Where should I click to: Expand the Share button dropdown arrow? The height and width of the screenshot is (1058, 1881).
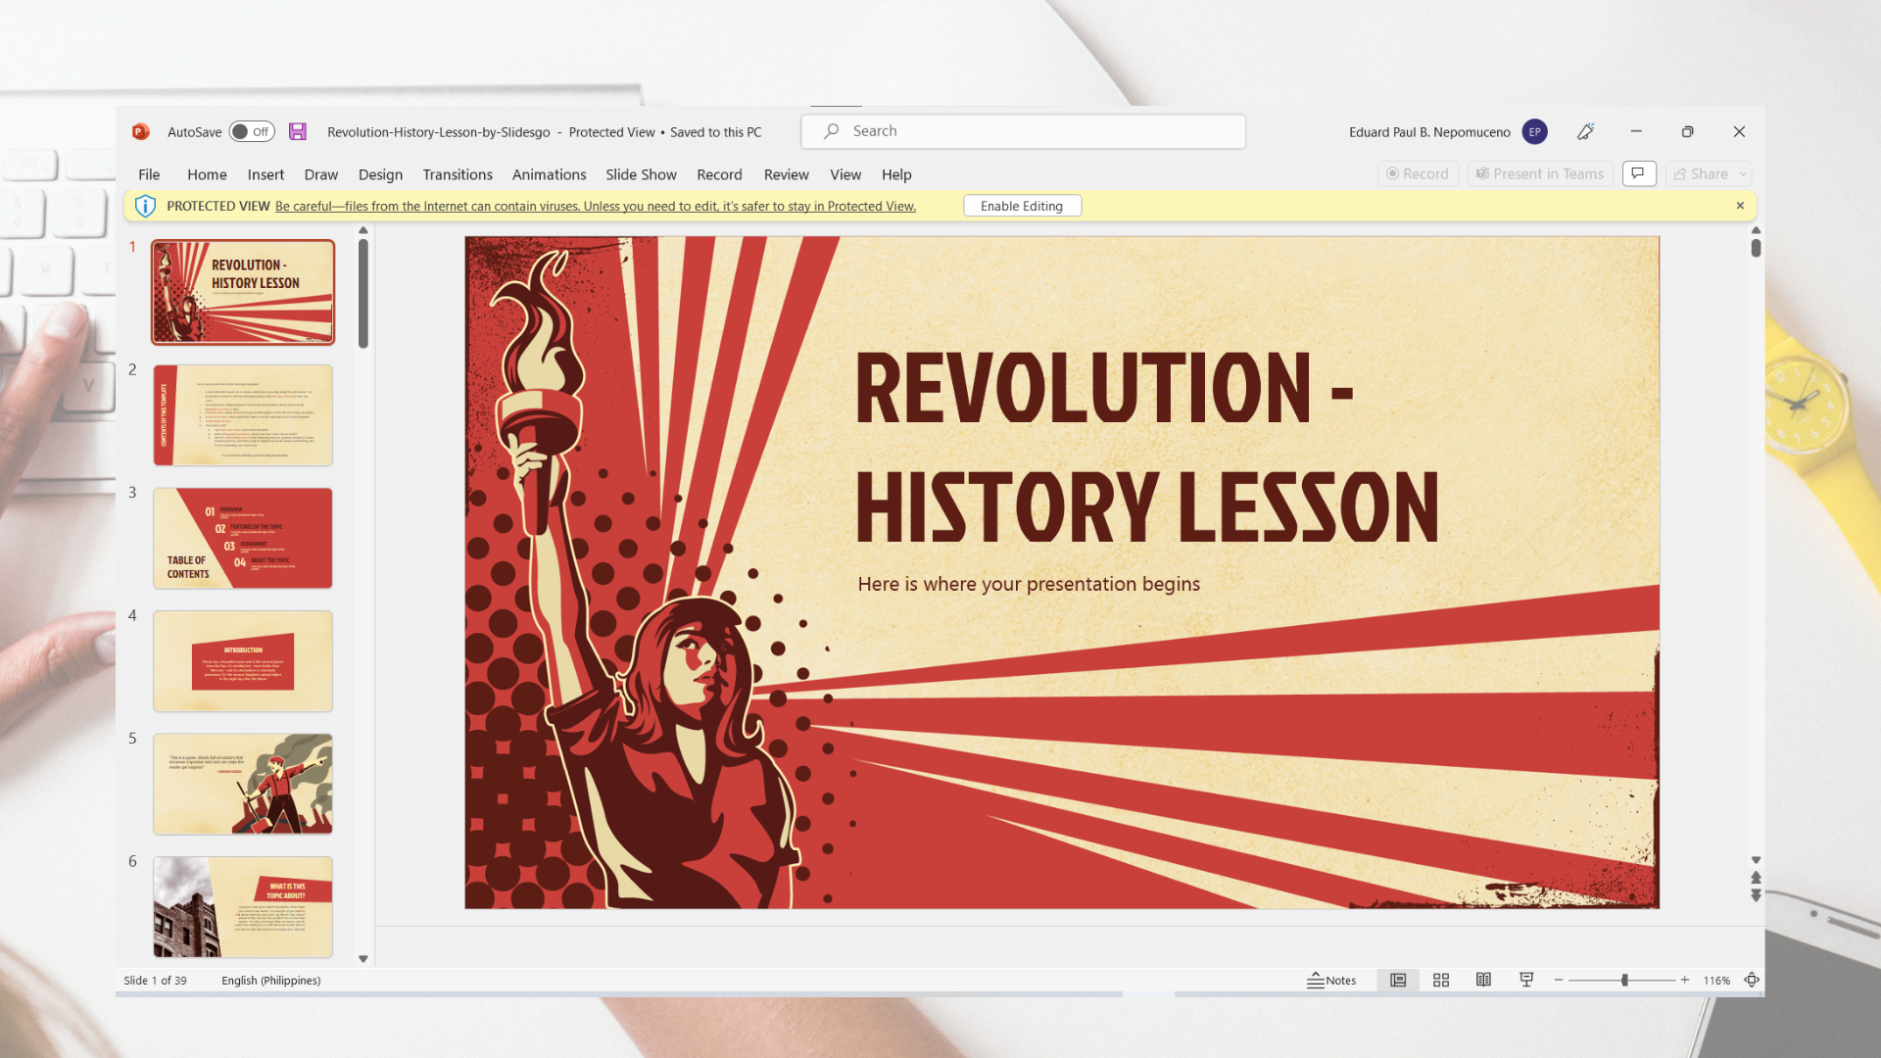(x=1743, y=173)
